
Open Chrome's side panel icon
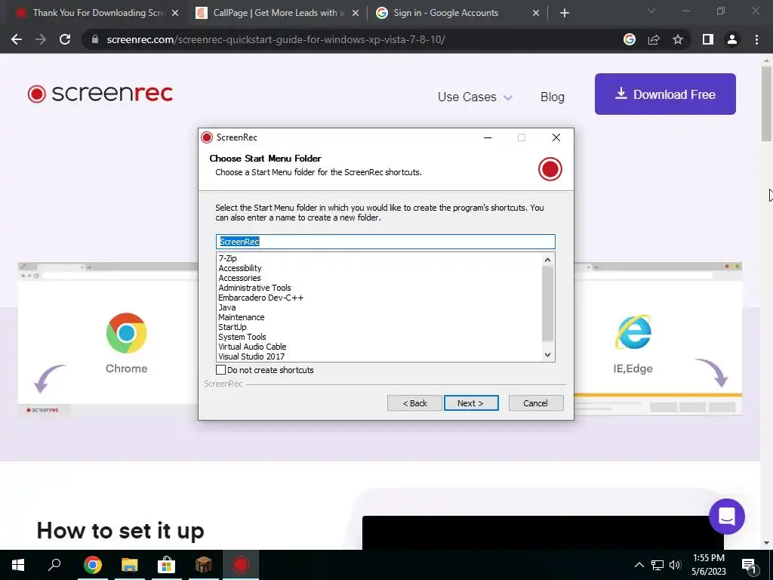tap(708, 39)
